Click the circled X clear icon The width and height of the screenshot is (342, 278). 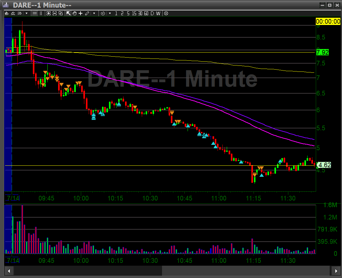(x=166, y=13)
